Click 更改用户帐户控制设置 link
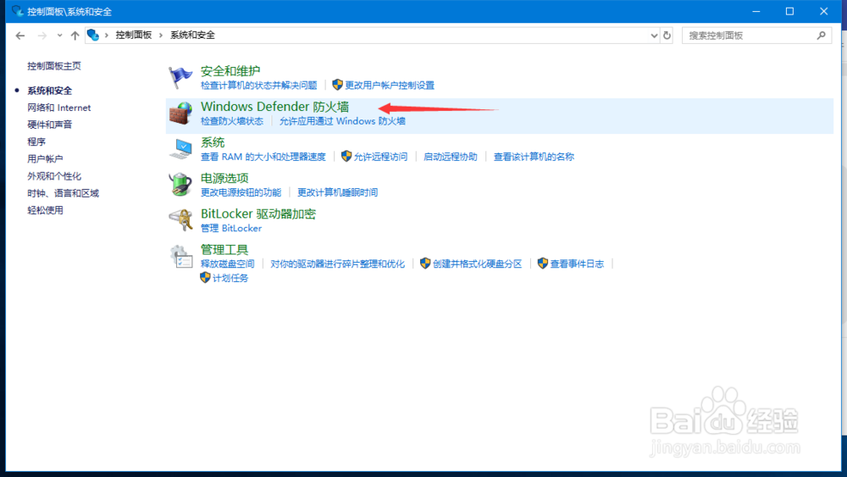The height and width of the screenshot is (477, 847). [390, 86]
